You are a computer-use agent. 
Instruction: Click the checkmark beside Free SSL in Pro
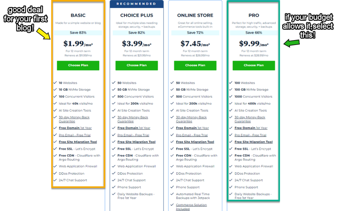pyautogui.click(x=231, y=149)
